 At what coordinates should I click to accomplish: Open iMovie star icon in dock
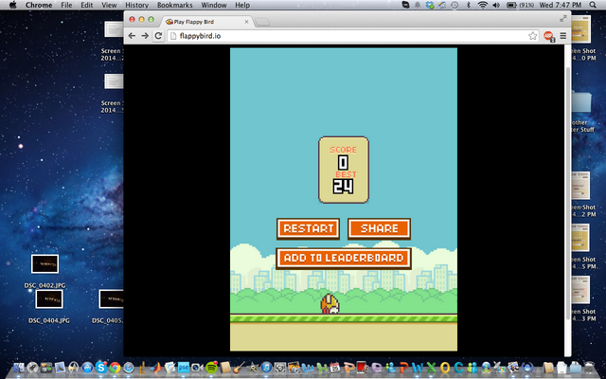tap(253, 368)
